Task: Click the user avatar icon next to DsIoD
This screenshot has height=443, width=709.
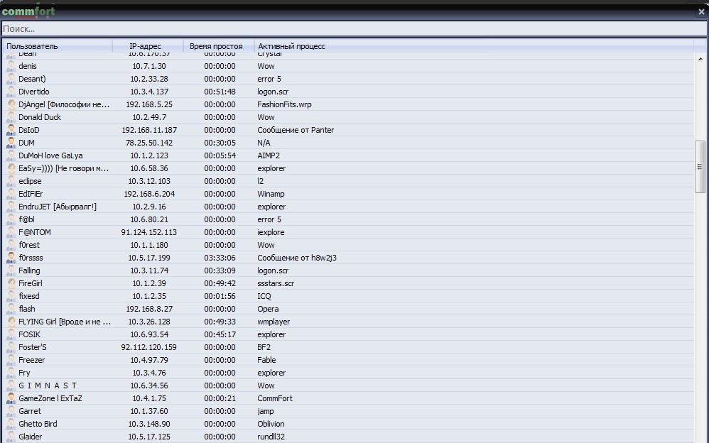Action: point(11,130)
